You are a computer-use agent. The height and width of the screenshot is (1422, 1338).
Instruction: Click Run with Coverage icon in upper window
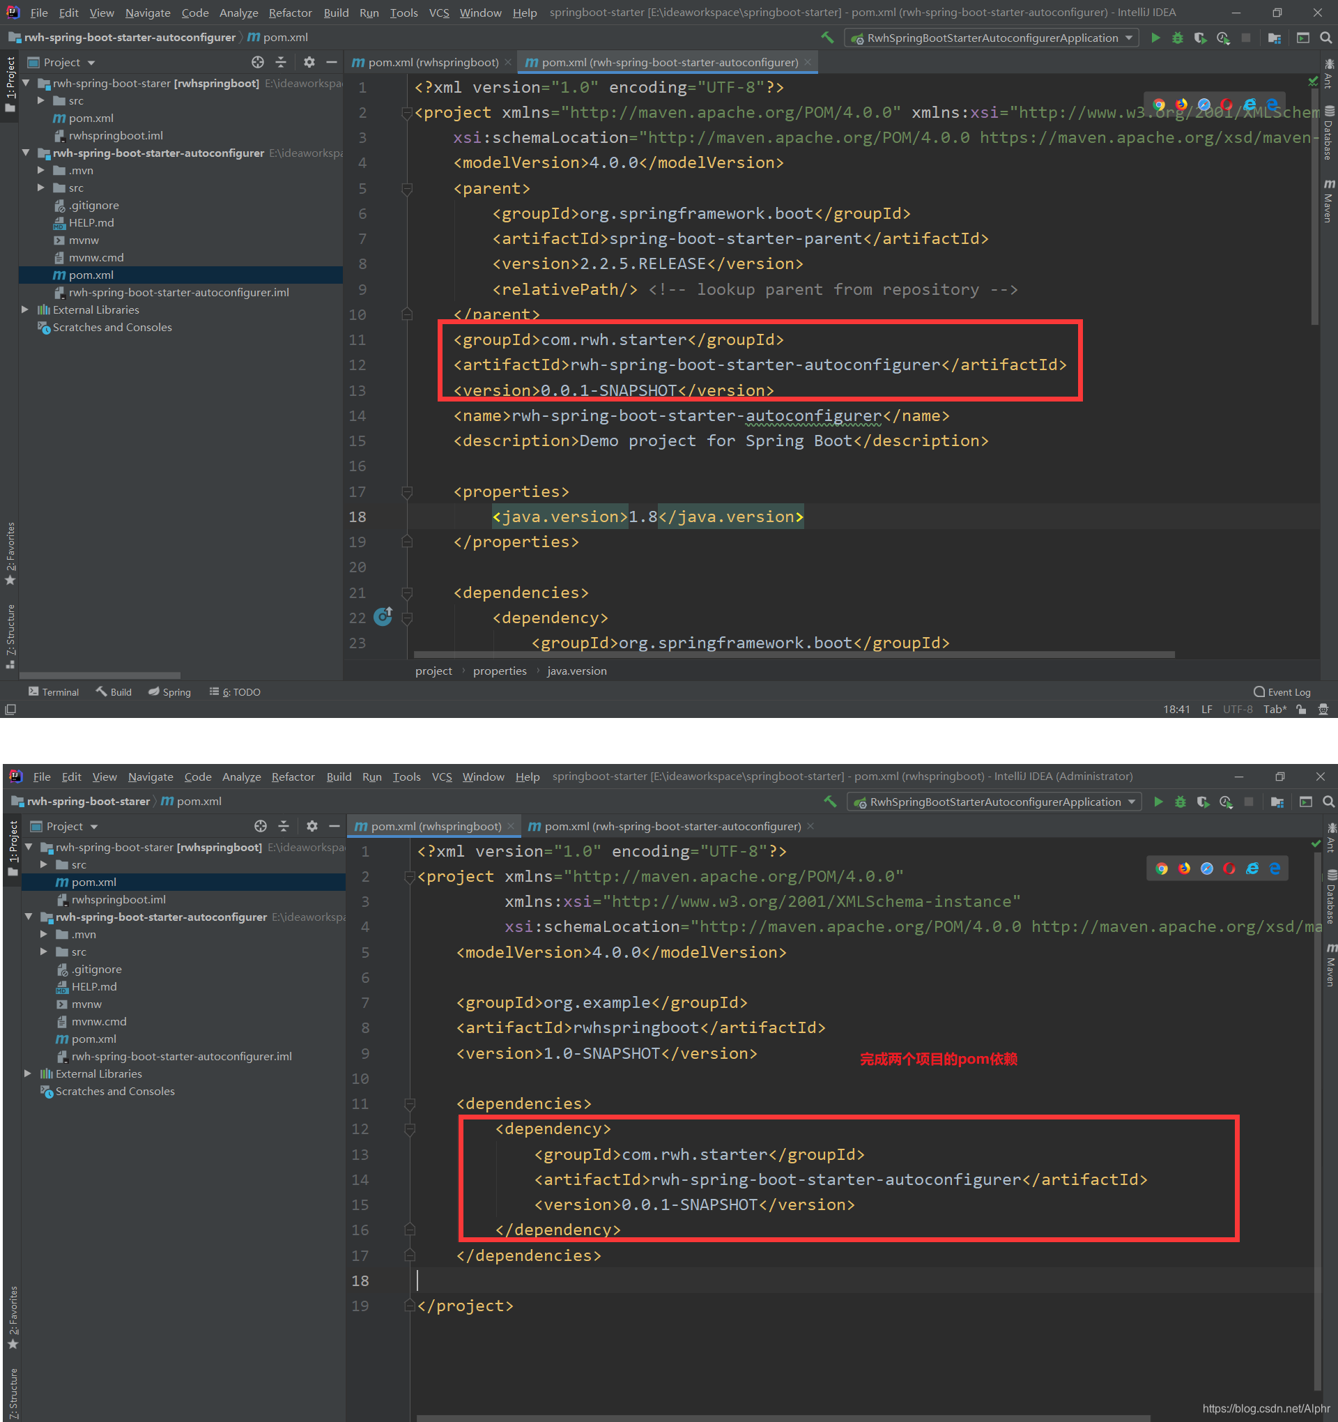coord(1200,38)
